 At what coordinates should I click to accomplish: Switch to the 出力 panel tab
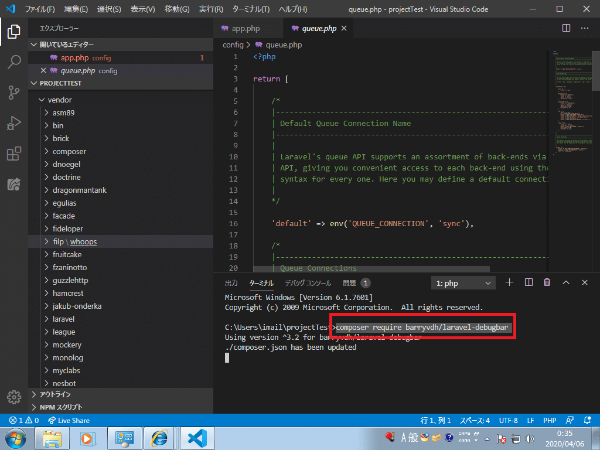231,283
